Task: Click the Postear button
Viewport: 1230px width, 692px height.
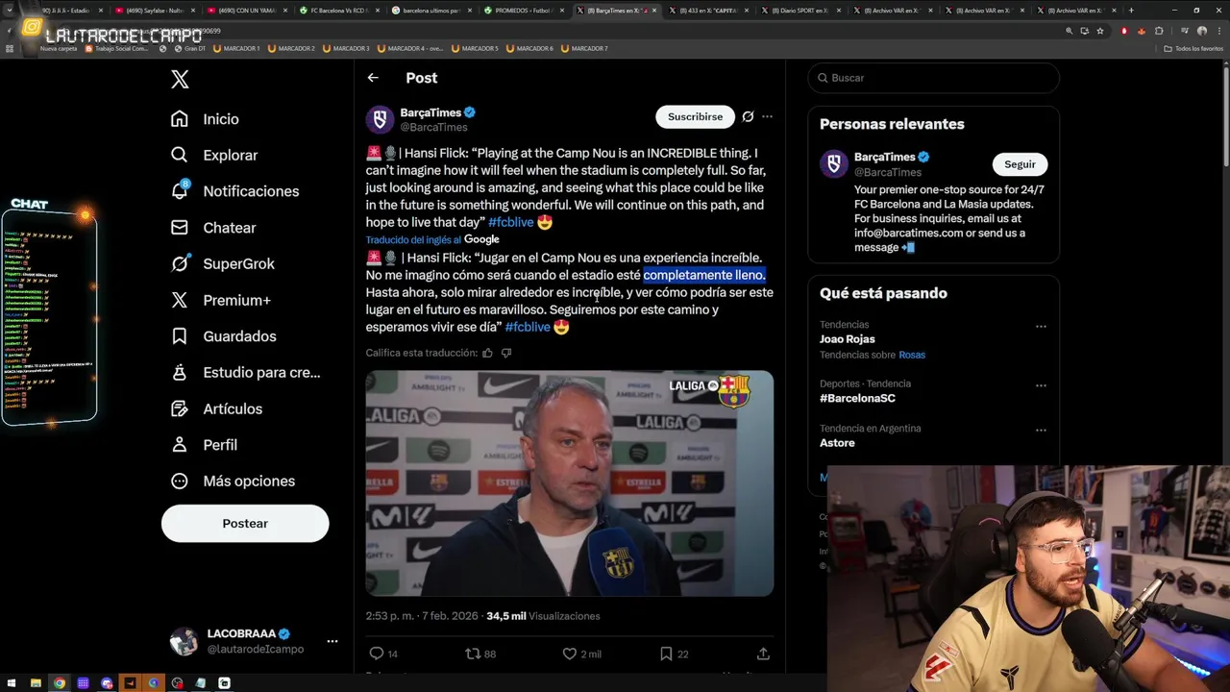Action: (245, 524)
